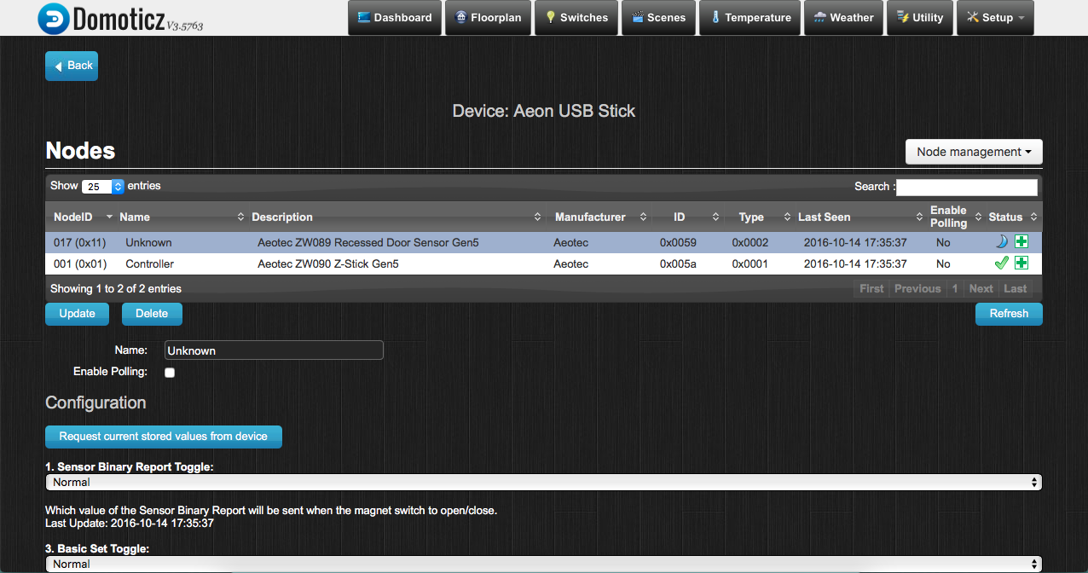Click the Previous pagination button

[917, 288]
